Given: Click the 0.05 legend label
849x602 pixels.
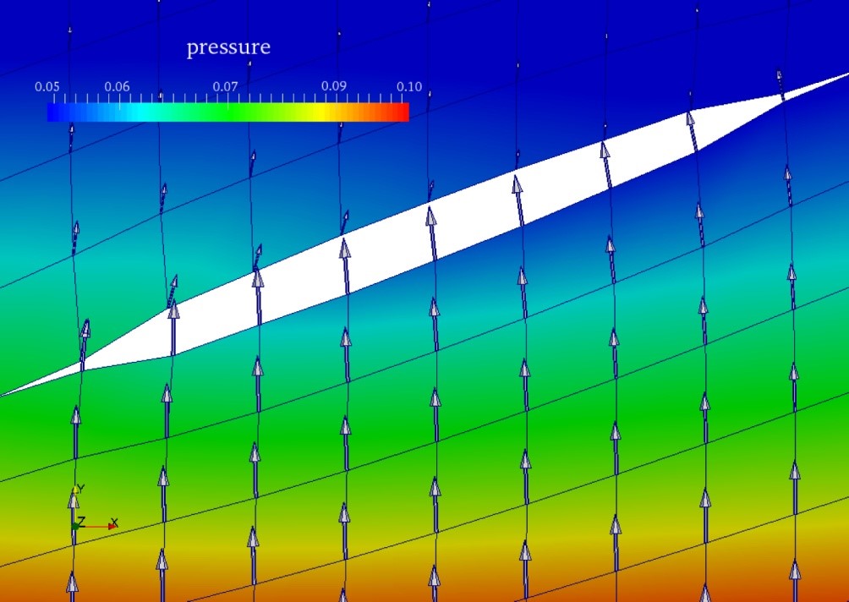Looking at the screenshot, I should coord(47,86).
